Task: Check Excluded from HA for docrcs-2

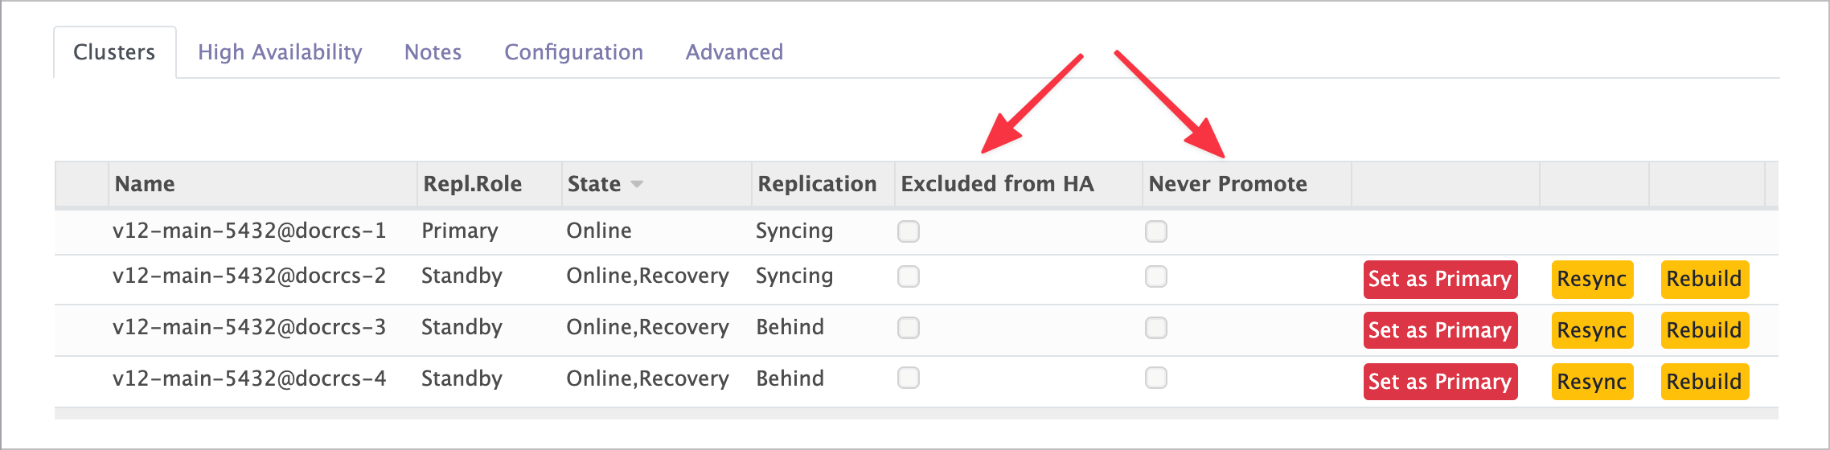Action: [x=909, y=276]
